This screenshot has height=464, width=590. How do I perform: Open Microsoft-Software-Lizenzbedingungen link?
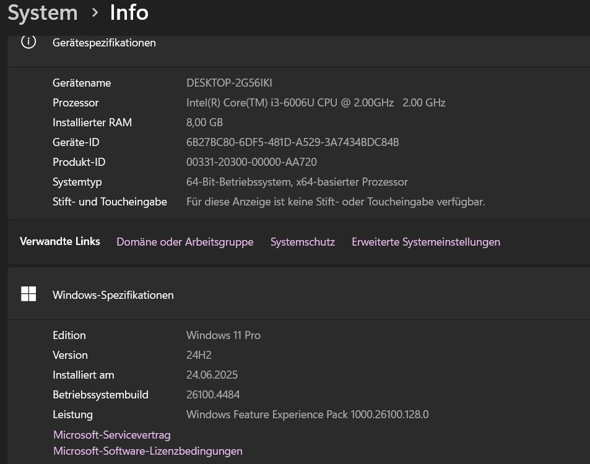[x=148, y=451]
